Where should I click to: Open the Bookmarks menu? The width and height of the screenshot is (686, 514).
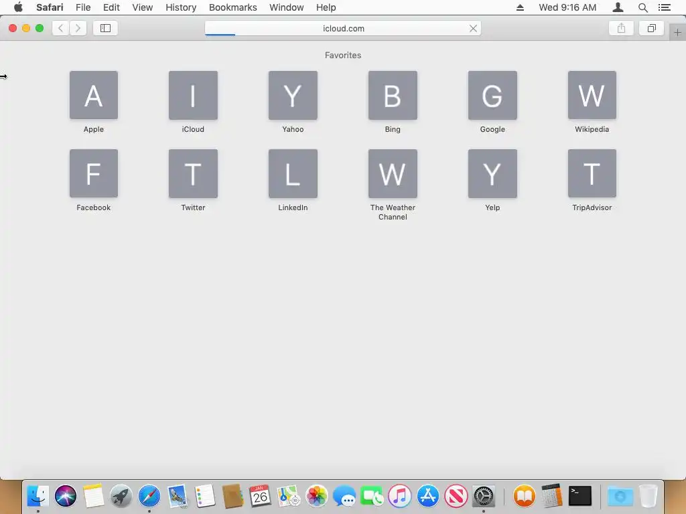click(232, 7)
